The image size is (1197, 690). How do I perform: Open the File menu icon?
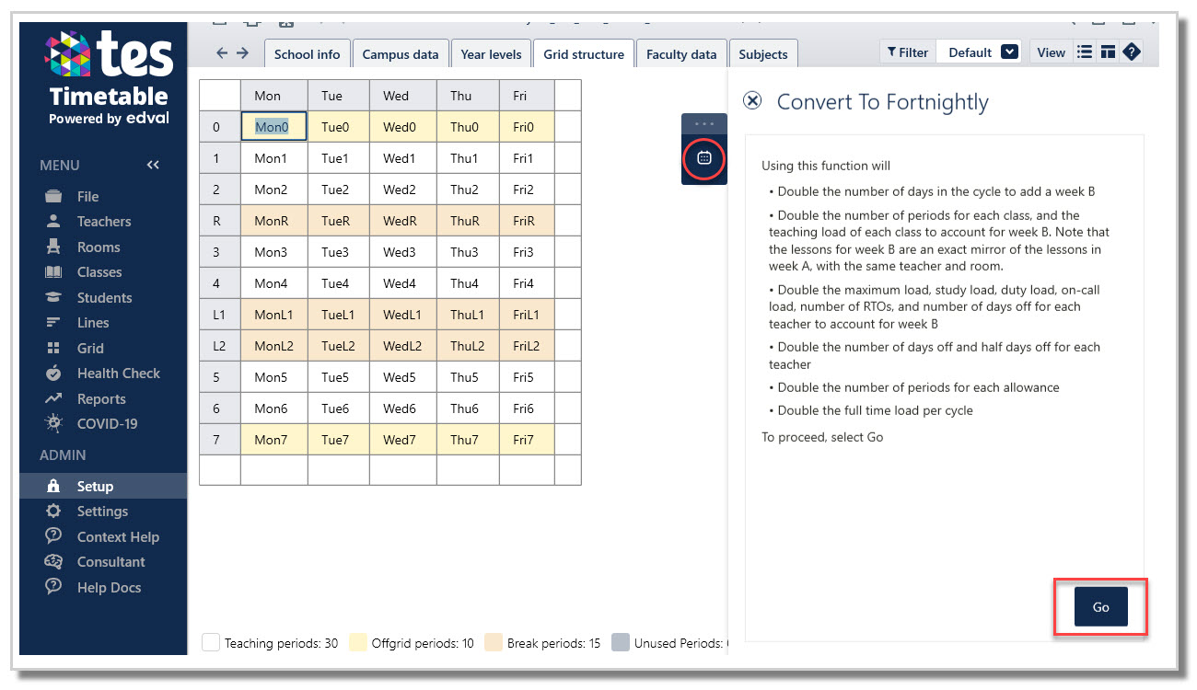(x=54, y=196)
